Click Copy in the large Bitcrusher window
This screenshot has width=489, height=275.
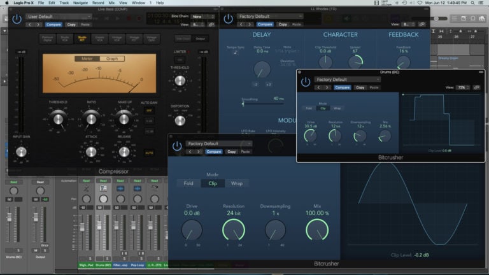click(231, 152)
